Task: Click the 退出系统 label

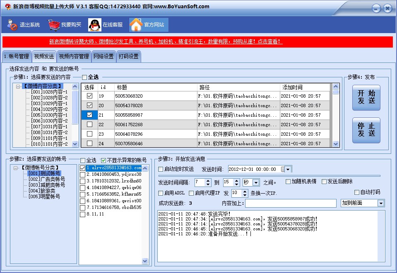Action: pos(30,25)
